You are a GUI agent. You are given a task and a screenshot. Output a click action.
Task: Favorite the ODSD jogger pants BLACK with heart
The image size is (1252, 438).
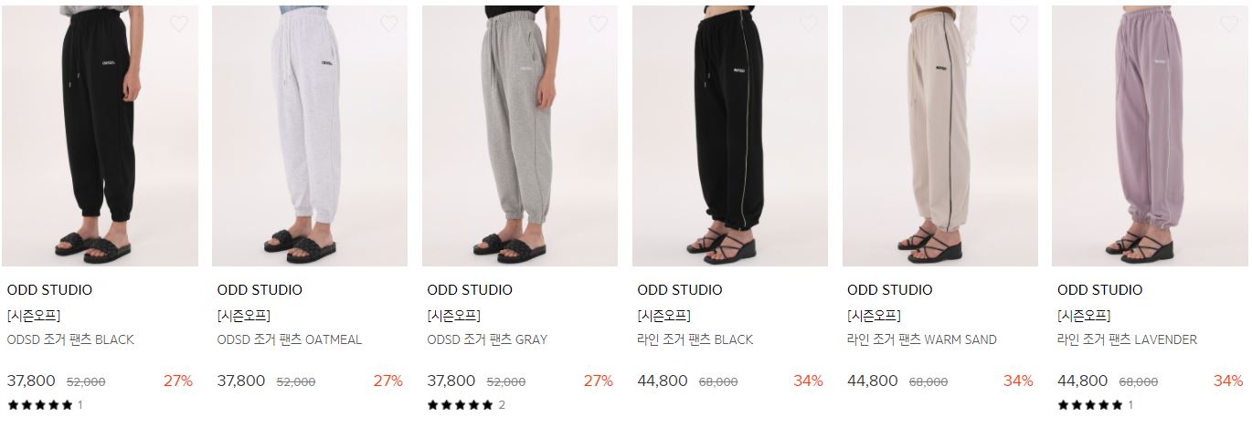coord(179,24)
